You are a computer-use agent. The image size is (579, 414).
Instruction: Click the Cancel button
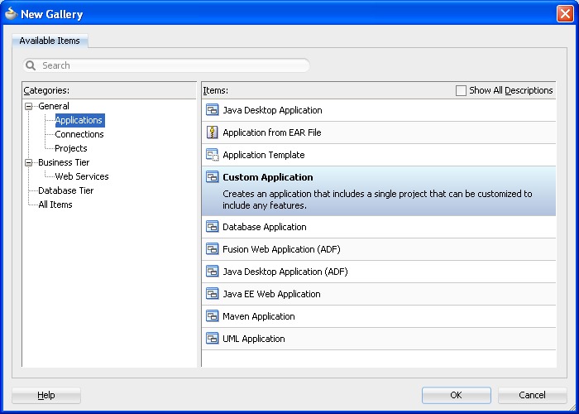(532, 395)
